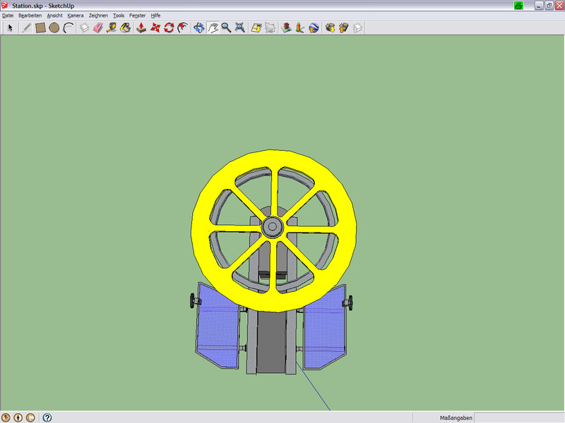Select the Zoom magnifier tool

pyautogui.click(x=226, y=27)
